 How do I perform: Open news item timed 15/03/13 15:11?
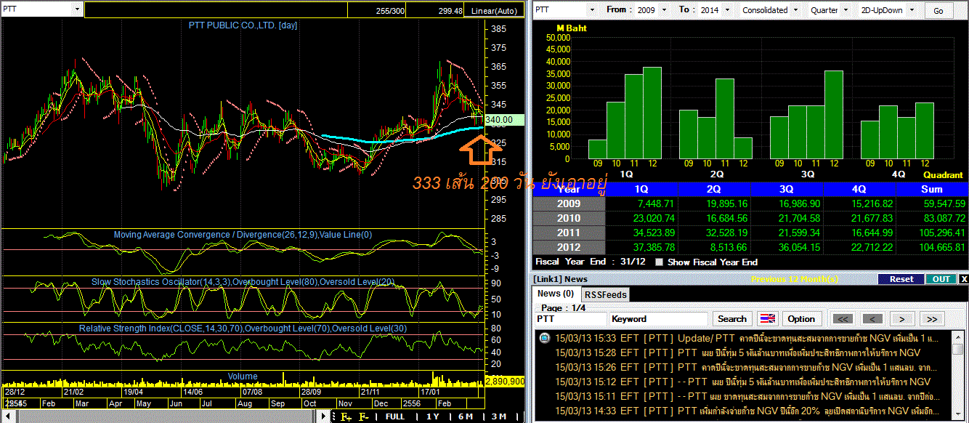point(746,396)
